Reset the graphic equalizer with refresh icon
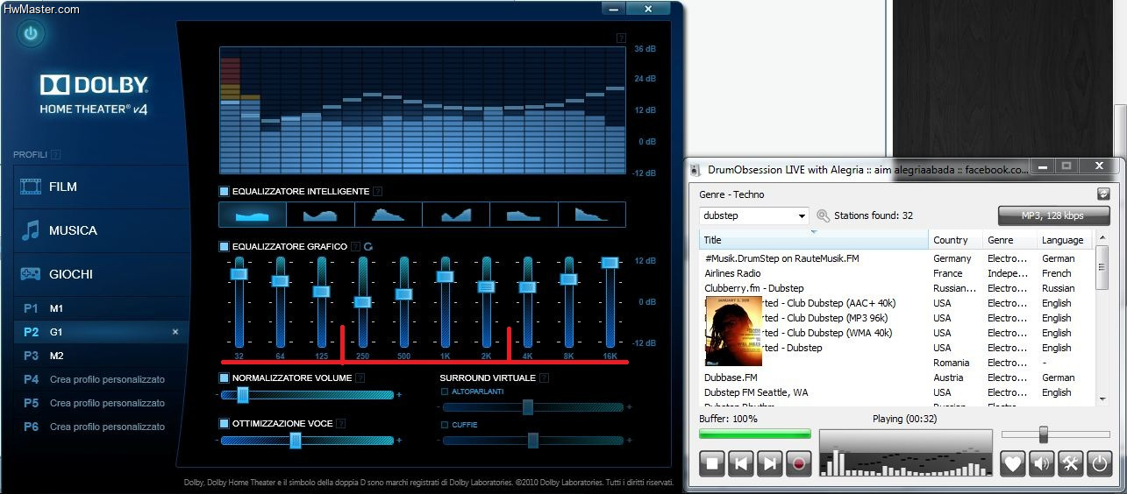Screen dimensions: 1127x494 tap(369, 247)
